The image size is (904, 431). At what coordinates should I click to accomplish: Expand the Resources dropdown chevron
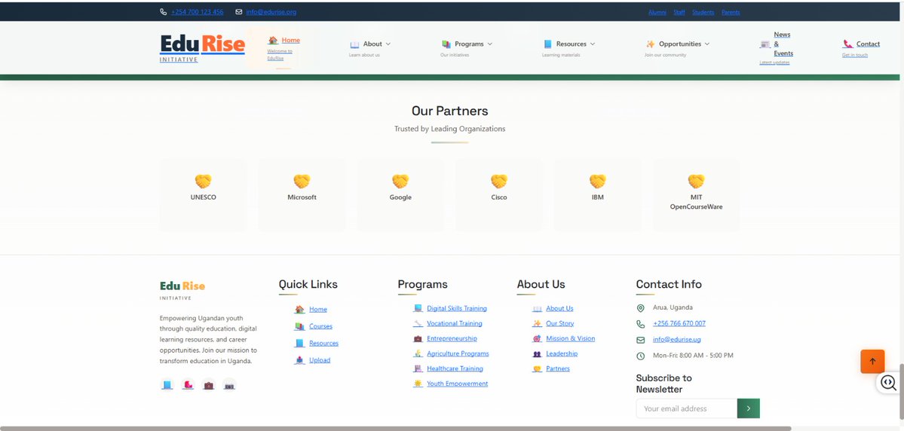pyautogui.click(x=592, y=44)
